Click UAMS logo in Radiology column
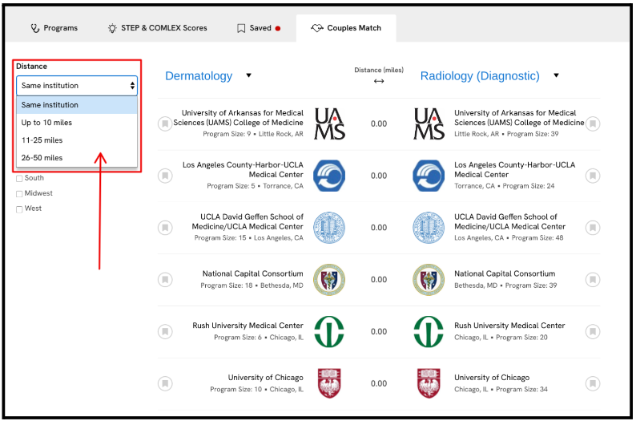Viewport: 636px width, 421px height. click(429, 123)
